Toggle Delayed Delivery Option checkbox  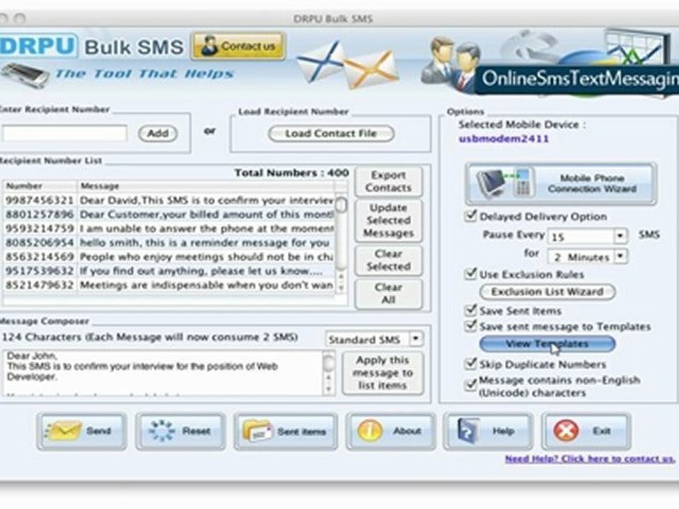coord(470,216)
